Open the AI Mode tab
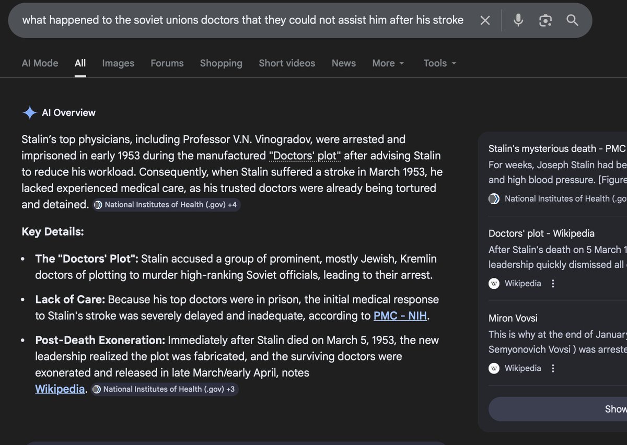627x445 pixels. tap(40, 63)
